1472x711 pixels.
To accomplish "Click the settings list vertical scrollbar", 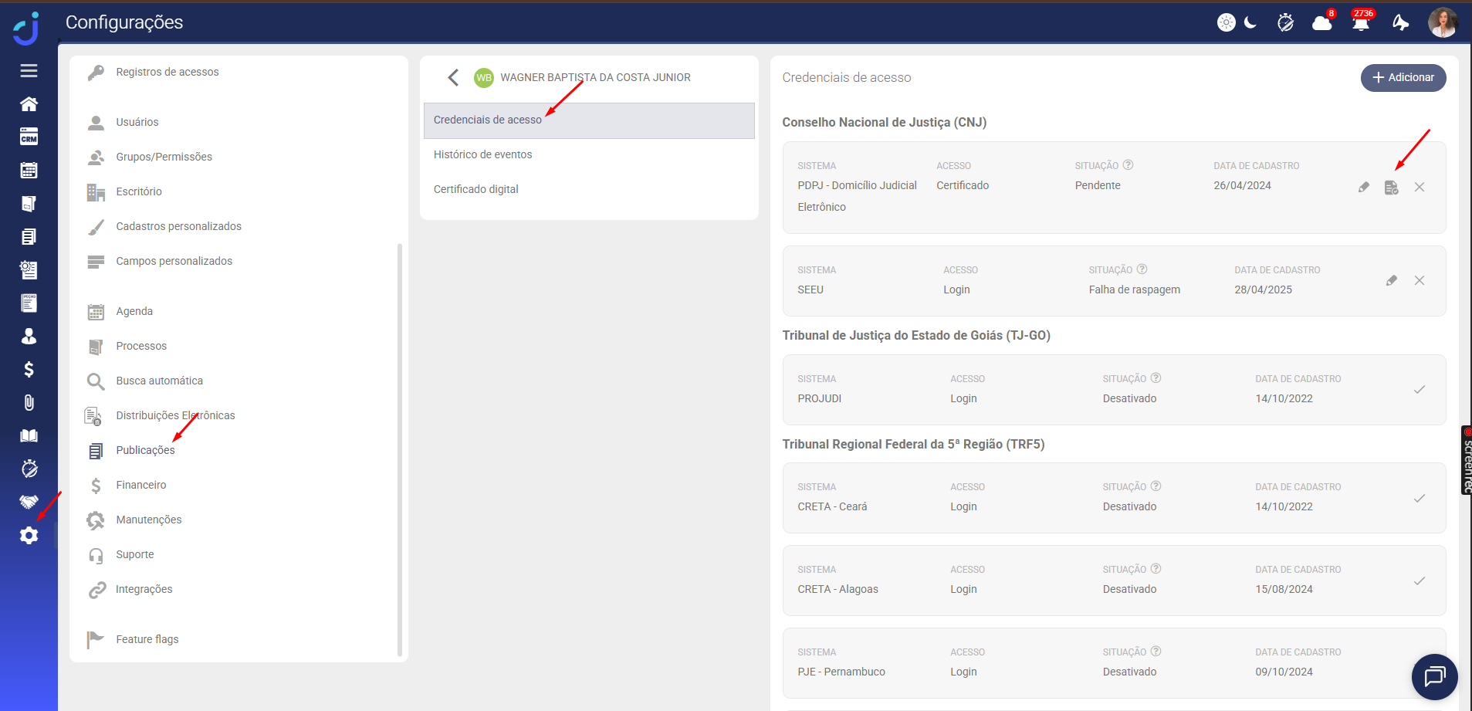I will click(x=399, y=448).
